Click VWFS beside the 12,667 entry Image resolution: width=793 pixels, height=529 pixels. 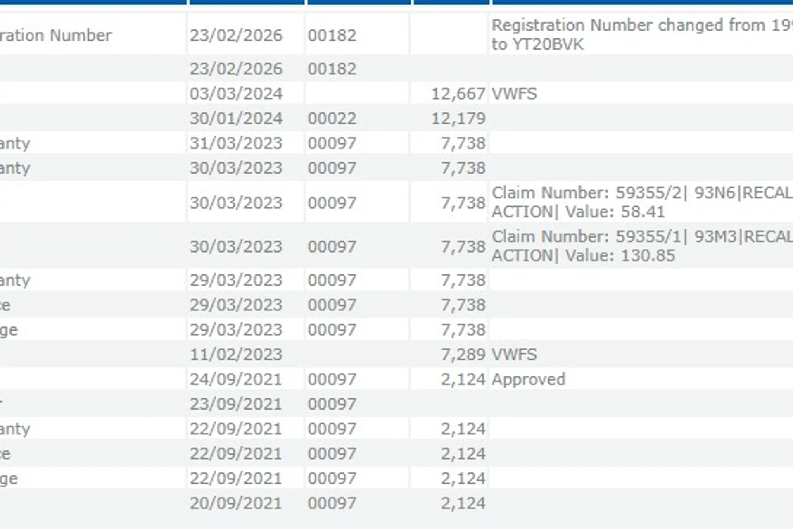point(514,94)
